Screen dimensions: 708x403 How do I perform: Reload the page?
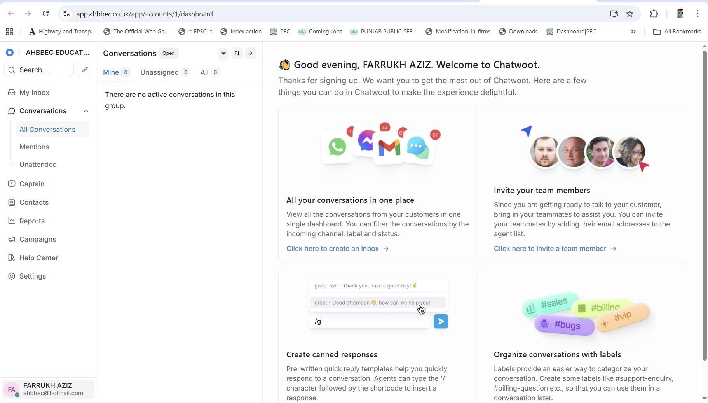[x=45, y=14]
